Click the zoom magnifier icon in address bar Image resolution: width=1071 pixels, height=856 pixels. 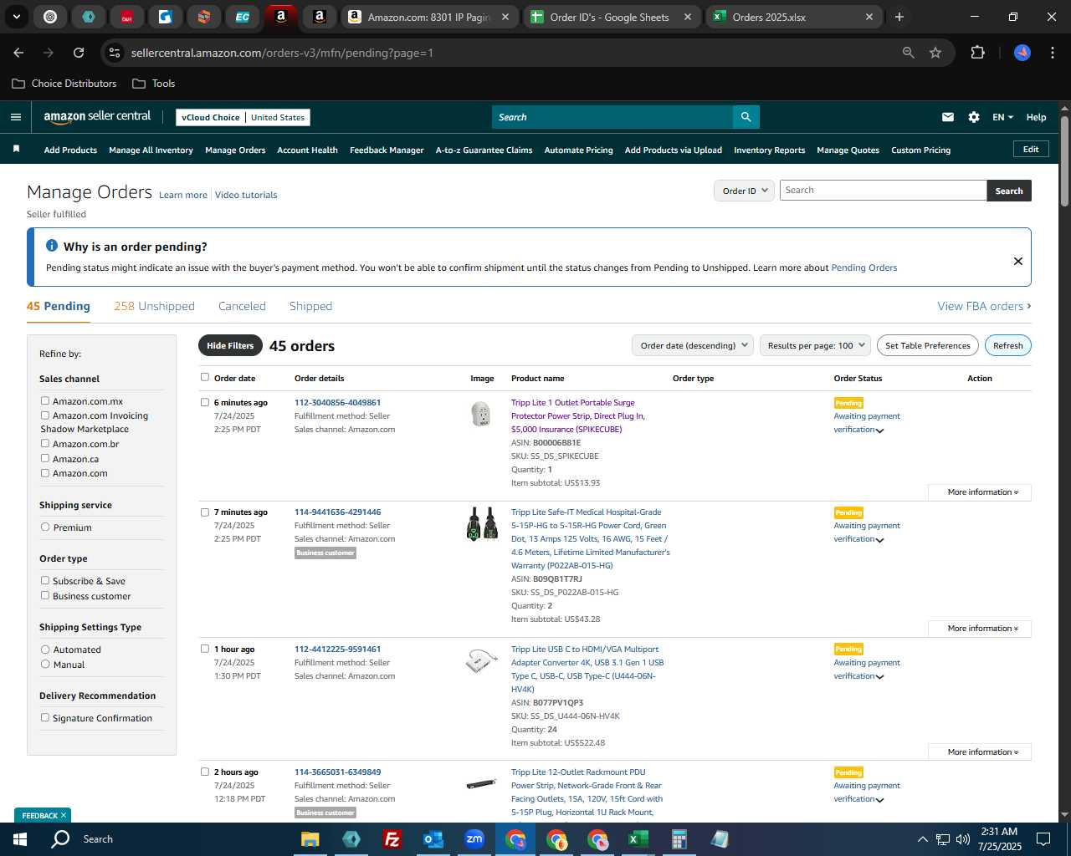point(908,53)
